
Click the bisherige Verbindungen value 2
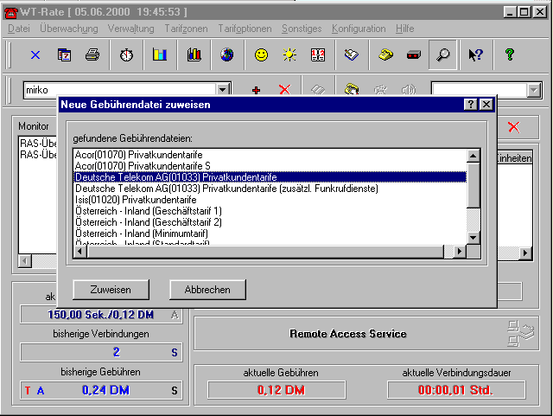(x=117, y=352)
